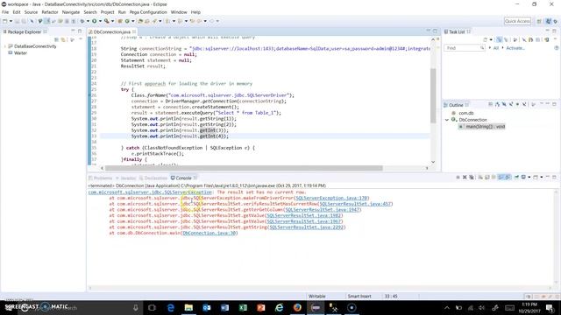The image size is (561, 315).
Task: Toggle Categorized presentation in Task List
Action: click(x=499, y=39)
